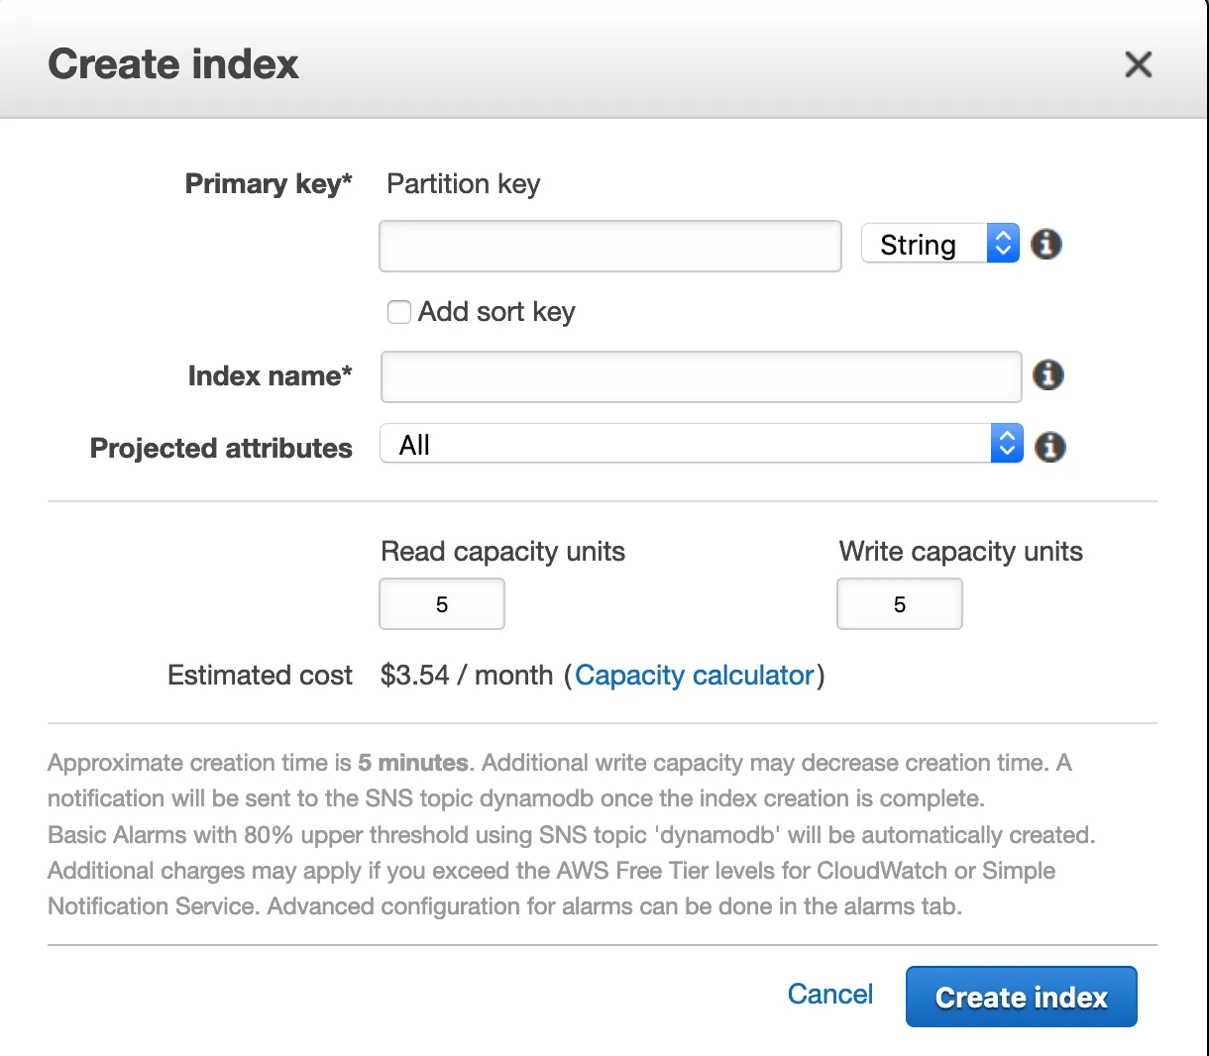
Task: Enable the Add sort key checkbox
Action: click(x=399, y=313)
